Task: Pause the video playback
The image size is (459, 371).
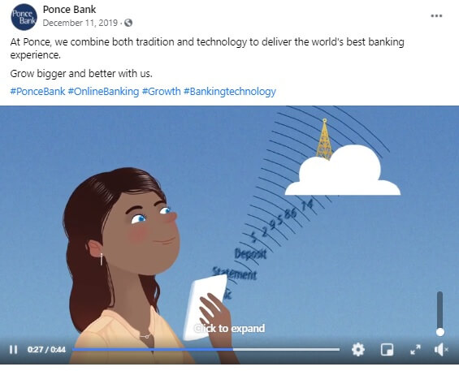Action: pyautogui.click(x=13, y=349)
